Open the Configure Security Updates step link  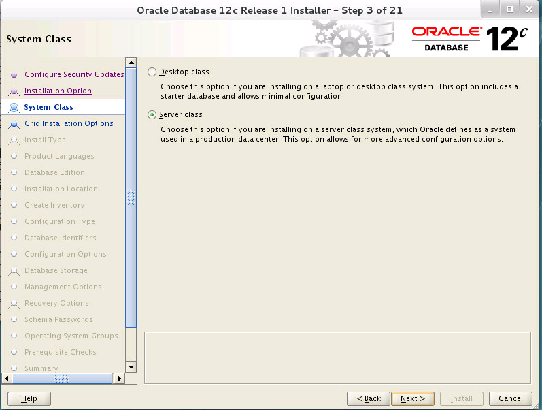pyautogui.click(x=74, y=74)
